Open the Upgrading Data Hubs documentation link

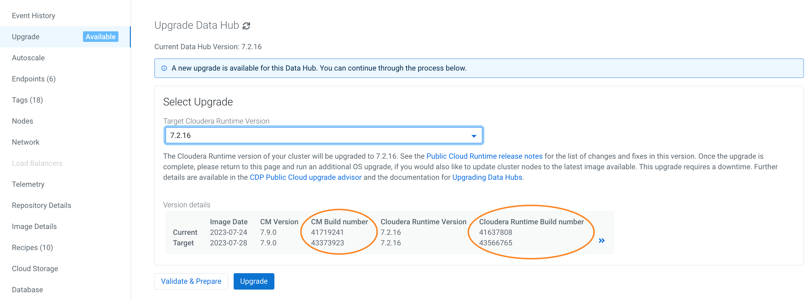487,177
